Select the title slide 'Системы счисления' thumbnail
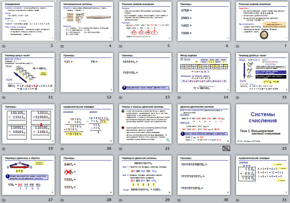This screenshot has height=203, width=290. click(x=262, y=123)
